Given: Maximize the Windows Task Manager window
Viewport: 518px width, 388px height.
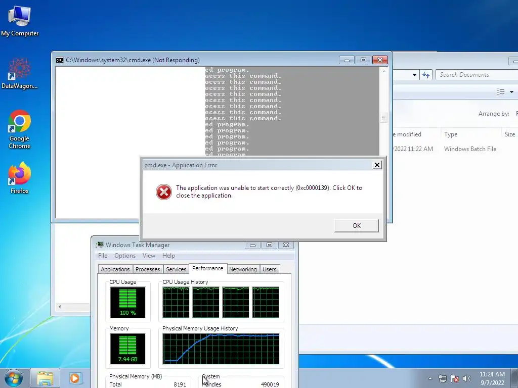Looking at the screenshot, I should coord(269,245).
